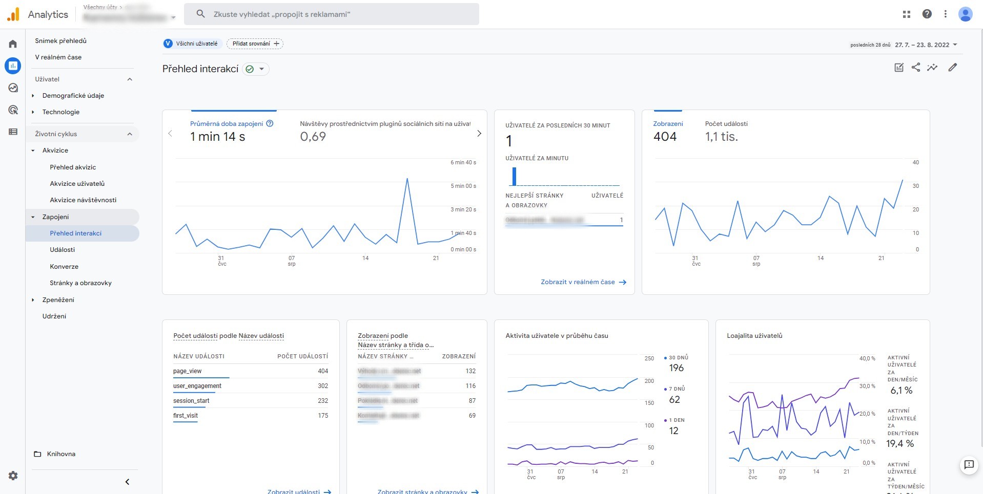Click the user_engagement event row
The width and height of the screenshot is (983, 494).
[x=251, y=386]
